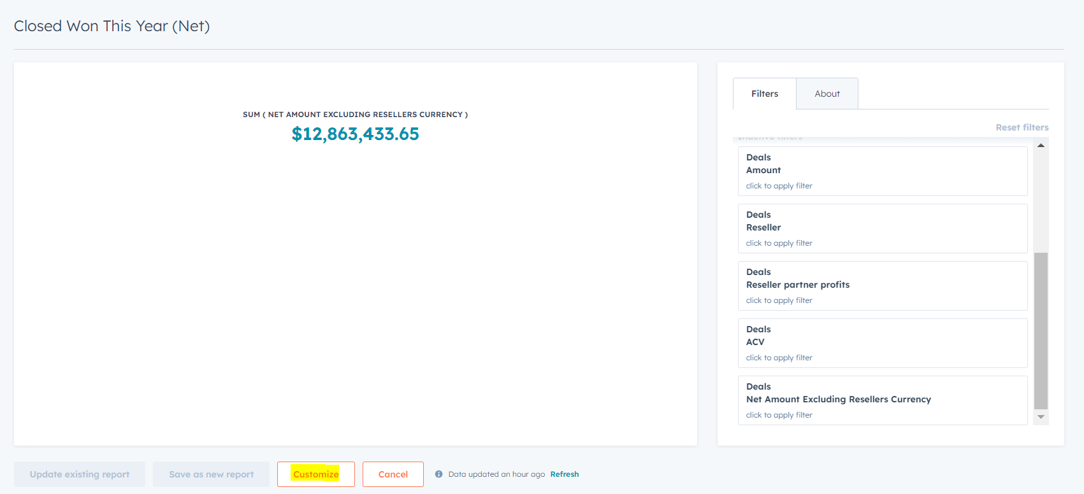Click the Reset filters link
This screenshot has height=494, width=1084.
coord(1022,127)
